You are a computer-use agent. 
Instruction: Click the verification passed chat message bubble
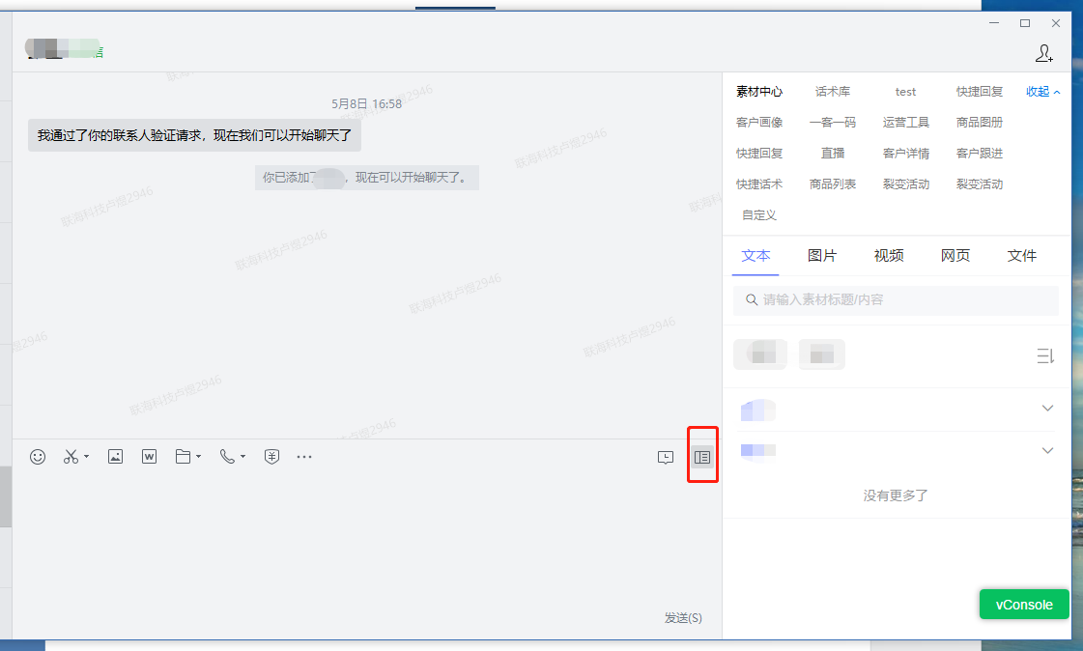click(x=194, y=135)
